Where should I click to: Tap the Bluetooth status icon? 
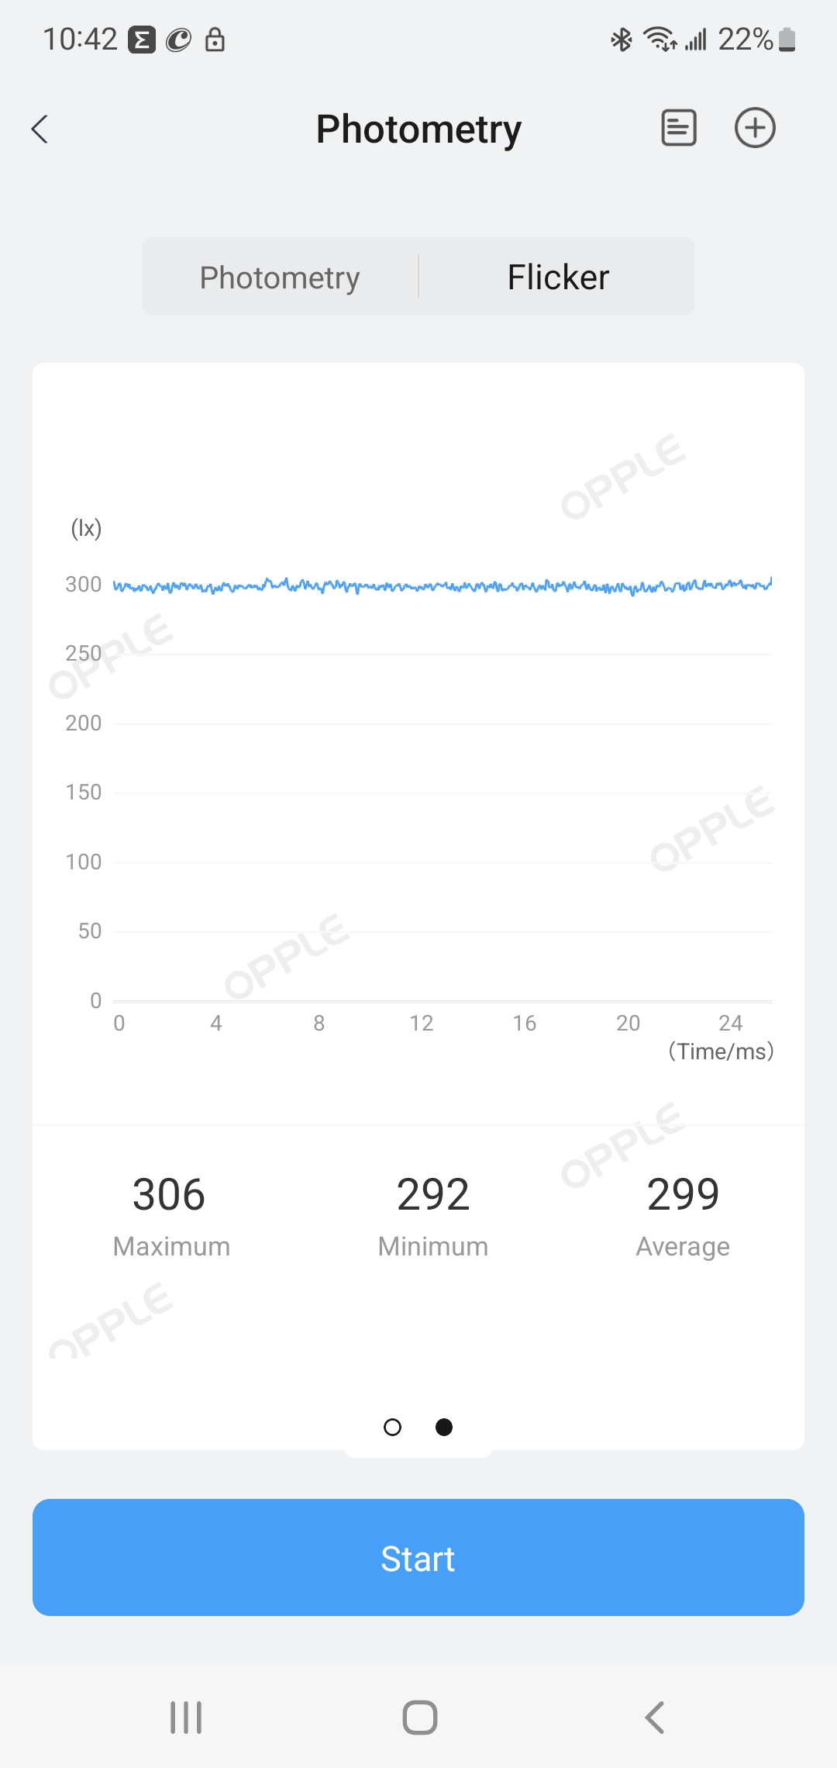[x=622, y=39]
